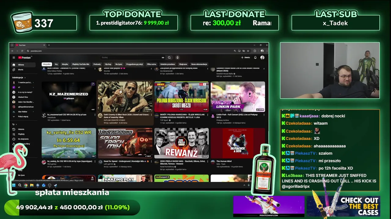Open NFS Underground Soundtrack Mix thumbnail
The width and height of the screenshot is (391, 219).
125,143
